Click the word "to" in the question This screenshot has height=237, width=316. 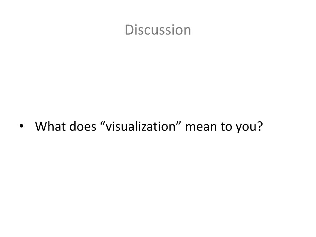(226, 127)
